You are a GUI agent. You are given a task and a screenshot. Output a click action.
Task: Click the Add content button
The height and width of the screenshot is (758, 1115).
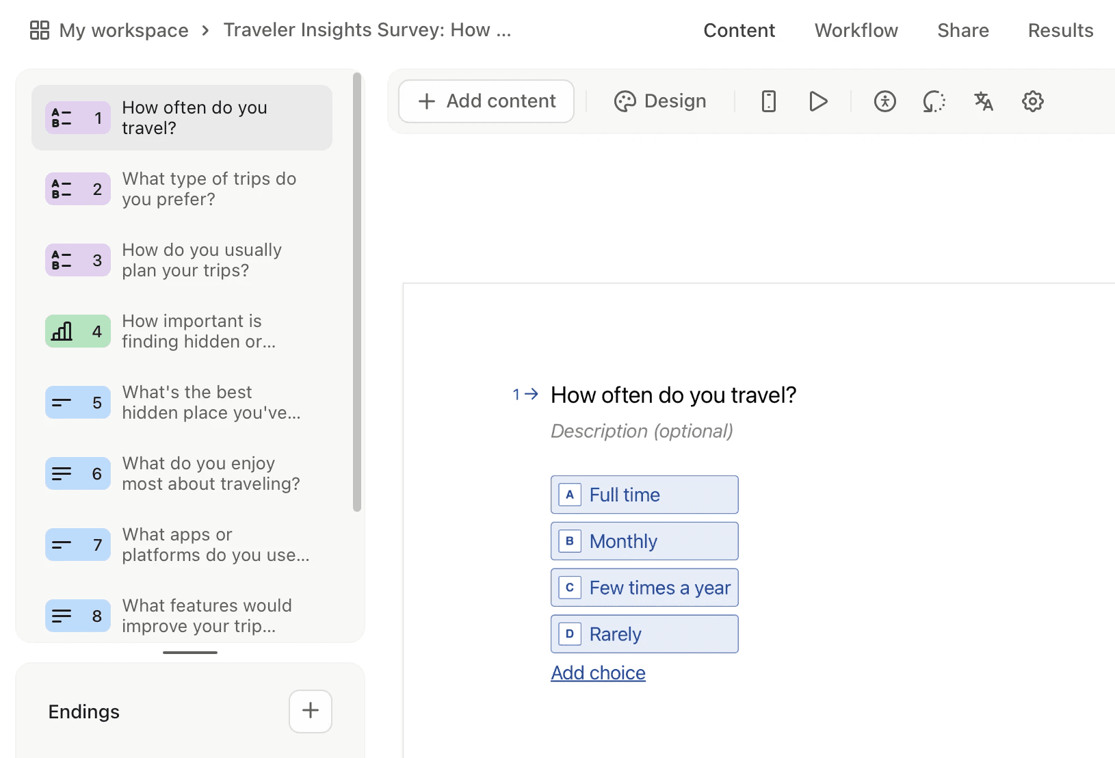486,101
